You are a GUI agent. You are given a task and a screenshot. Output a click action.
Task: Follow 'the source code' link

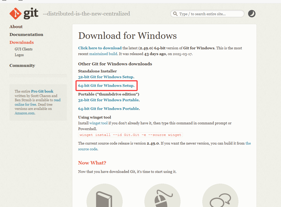(164, 146)
